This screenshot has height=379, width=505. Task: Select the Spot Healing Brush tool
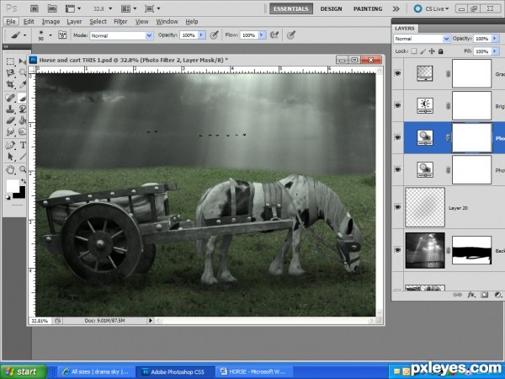[x=10, y=97]
